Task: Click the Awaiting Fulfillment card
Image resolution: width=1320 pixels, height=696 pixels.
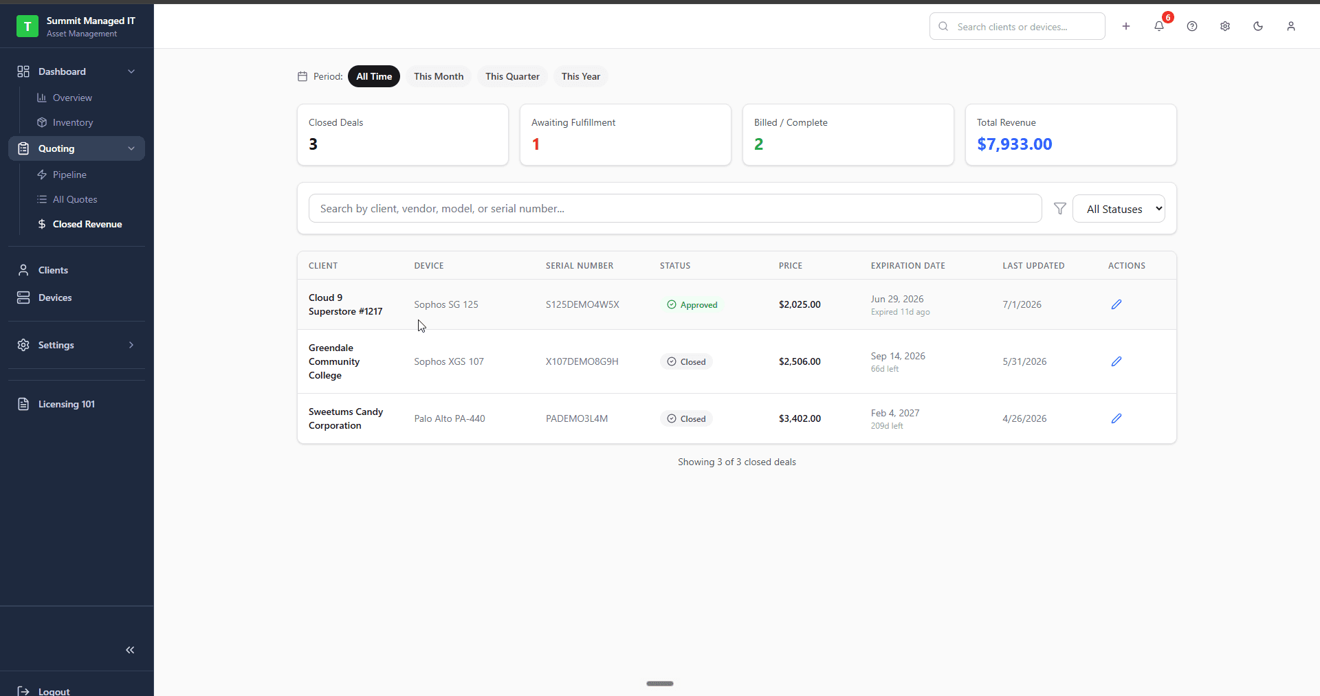Action: pos(626,135)
